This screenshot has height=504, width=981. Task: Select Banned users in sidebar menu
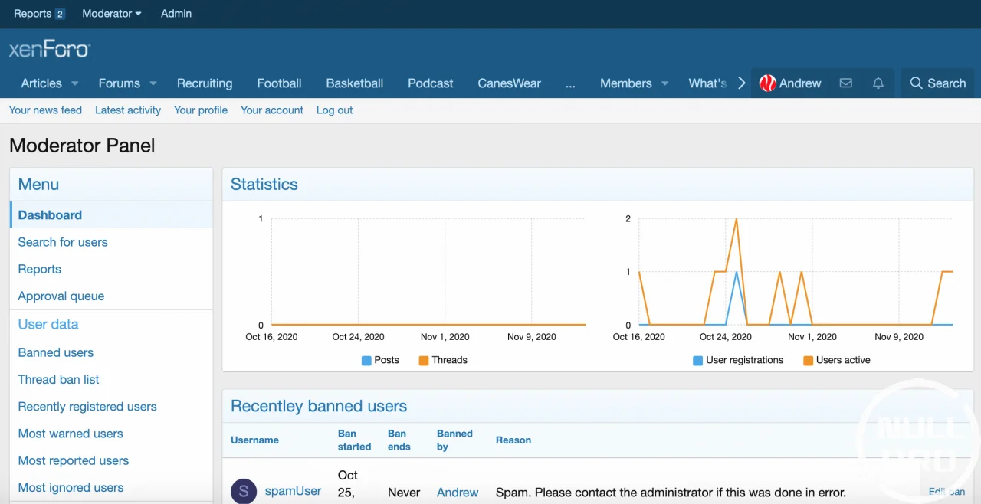point(56,352)
